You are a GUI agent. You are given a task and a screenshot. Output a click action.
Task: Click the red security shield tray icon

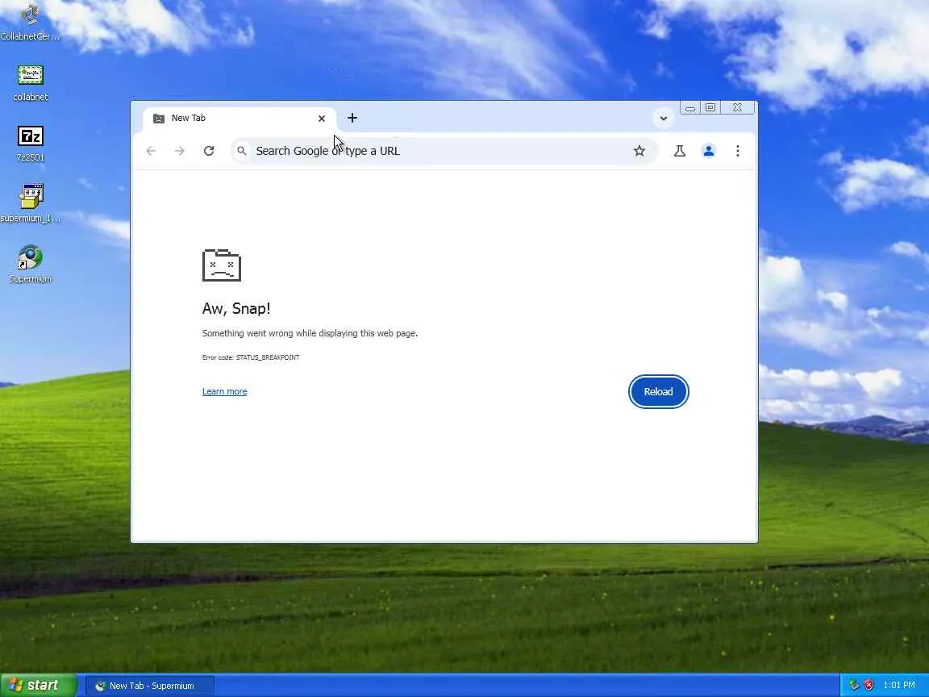pyautogui.click(x=869, y=685)
